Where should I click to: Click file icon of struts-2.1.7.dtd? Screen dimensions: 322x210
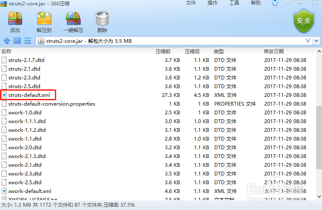point(4,60)
